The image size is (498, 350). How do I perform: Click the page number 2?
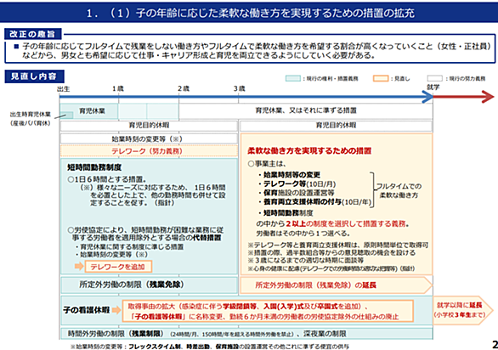(x=495, y=344)
